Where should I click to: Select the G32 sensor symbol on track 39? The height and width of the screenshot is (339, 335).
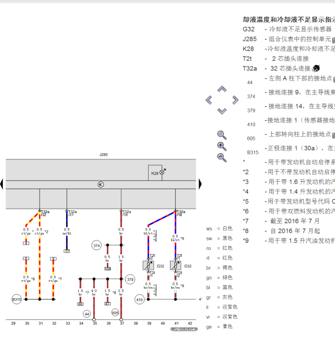[148, 266]
